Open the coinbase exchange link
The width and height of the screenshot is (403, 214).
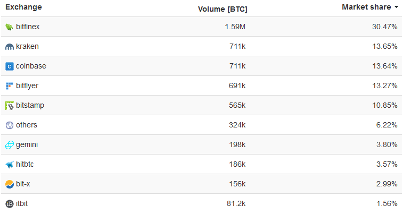click(x=31, y=66)
